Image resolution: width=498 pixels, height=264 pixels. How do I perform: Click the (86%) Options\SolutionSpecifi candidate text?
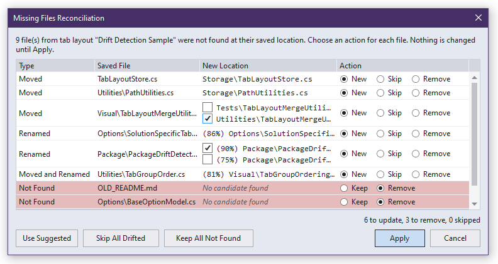268,134
